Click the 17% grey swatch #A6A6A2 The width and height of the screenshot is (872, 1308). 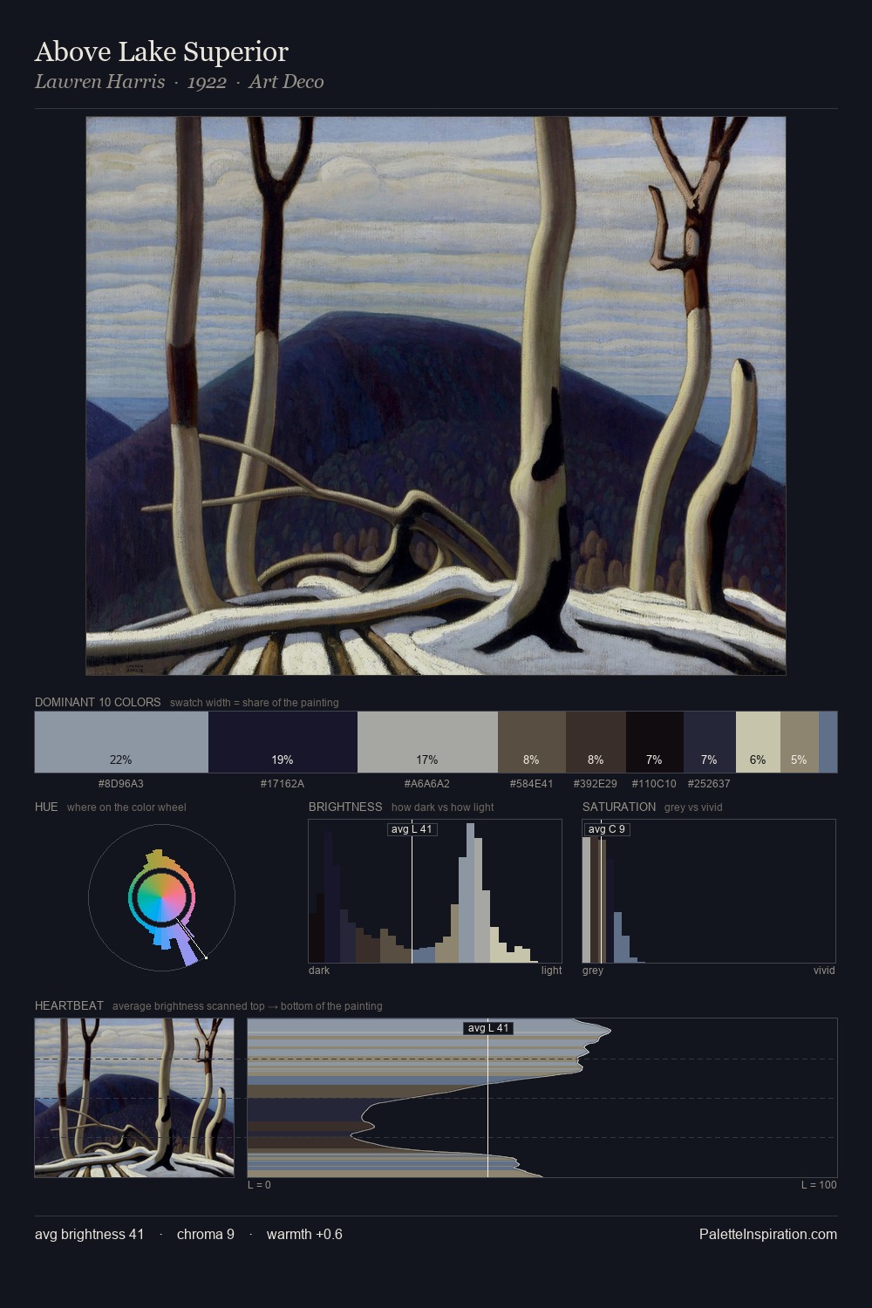point(427,742)
